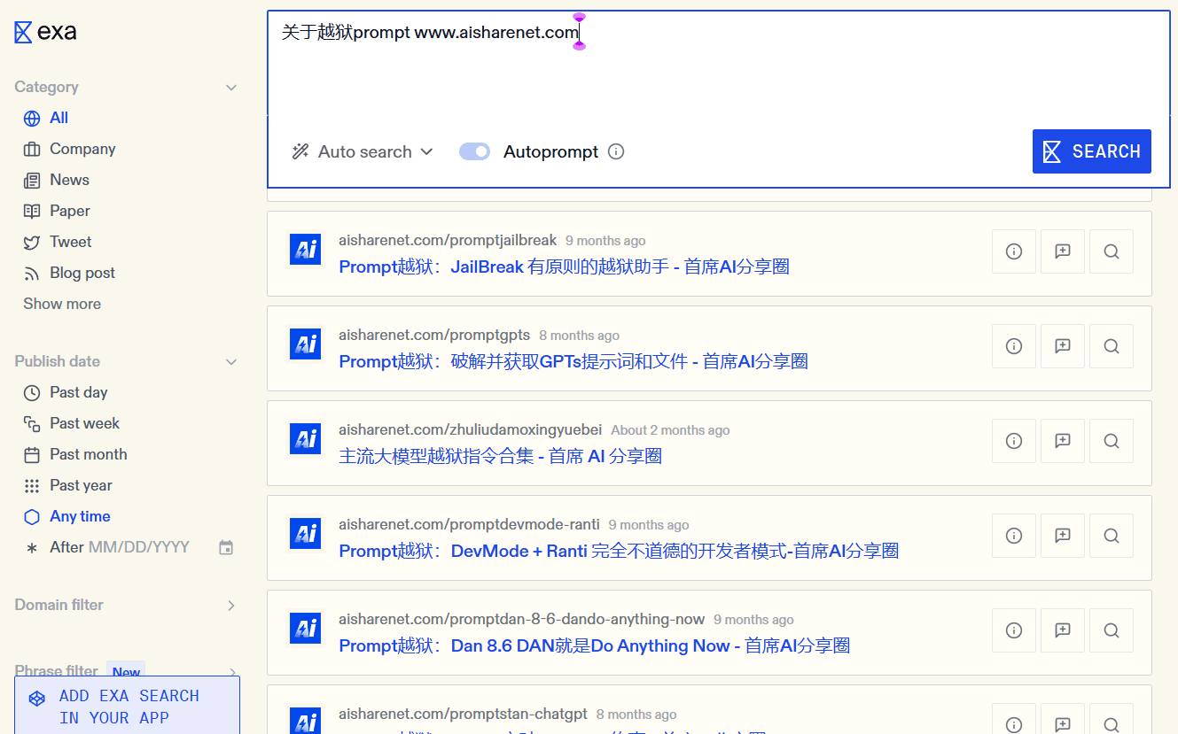This screenshot has height=734, width=1178.
Task: Click the aisharenet.com/zhuliudamoxingyuebei URL text
Action: point(471,429)
